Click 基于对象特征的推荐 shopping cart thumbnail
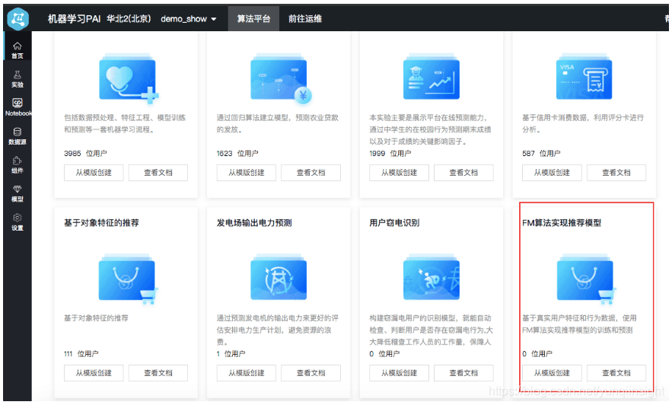672x405 pixels. (128, 279)
